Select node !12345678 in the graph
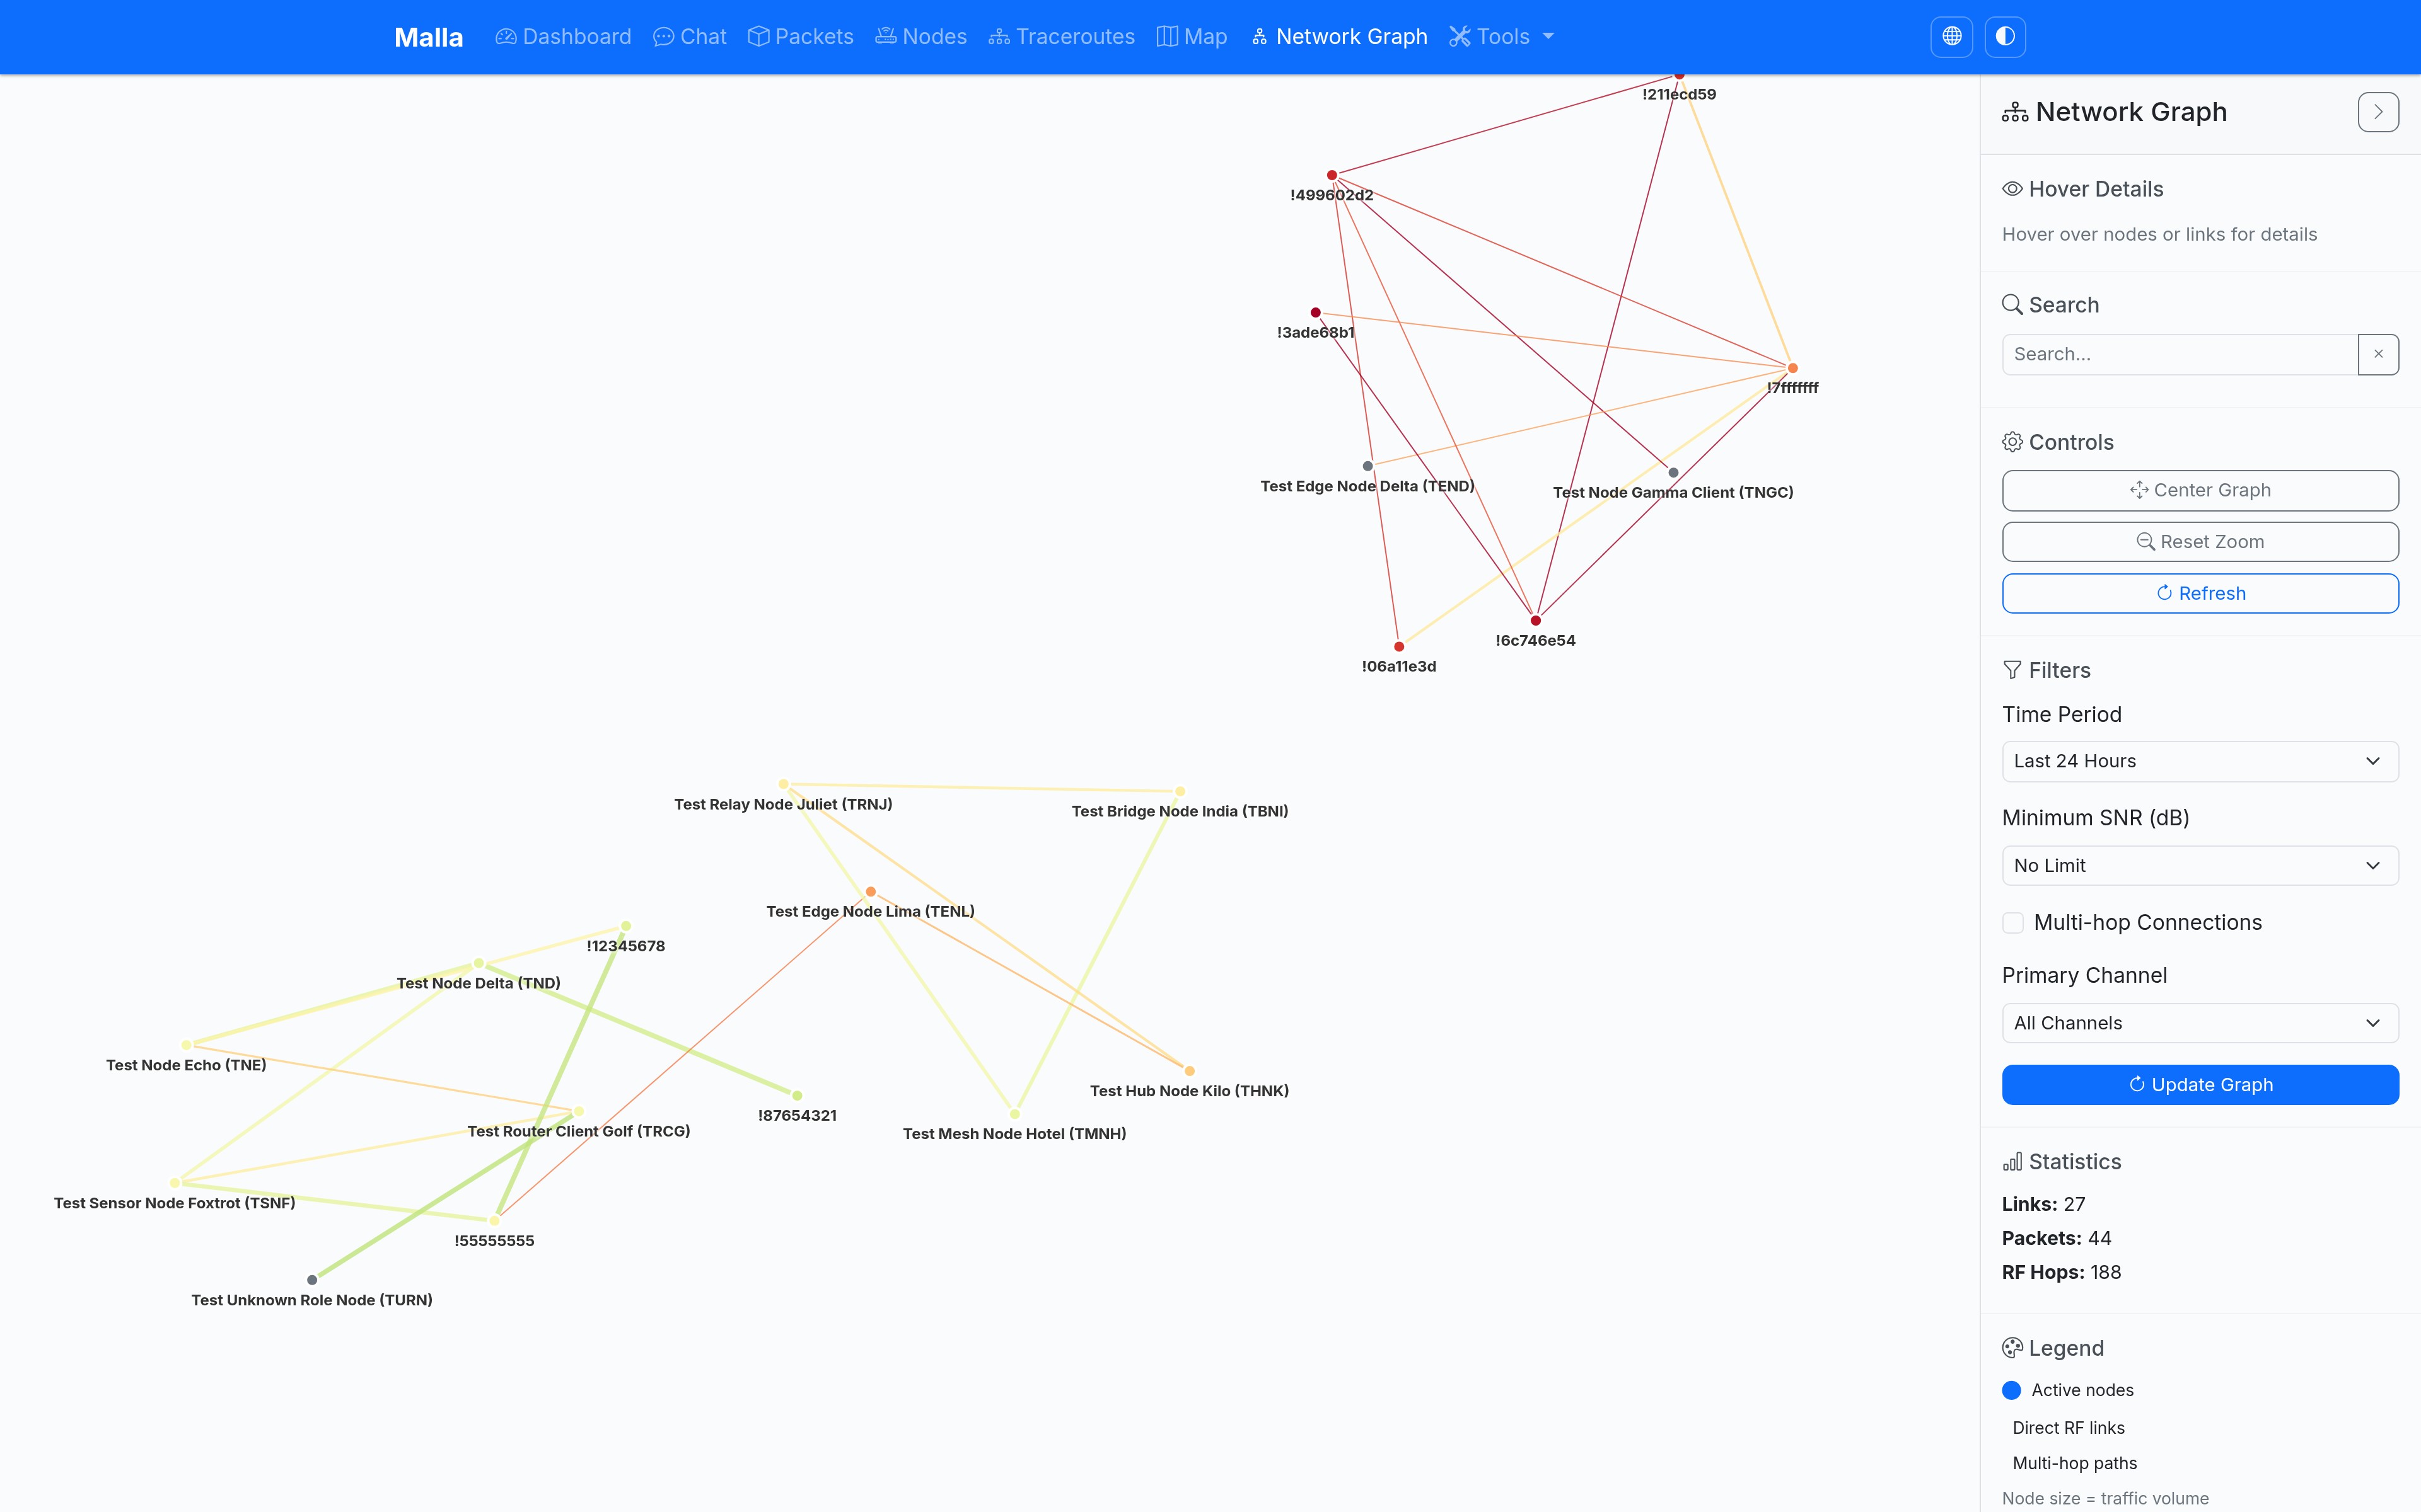 point(625,926)
